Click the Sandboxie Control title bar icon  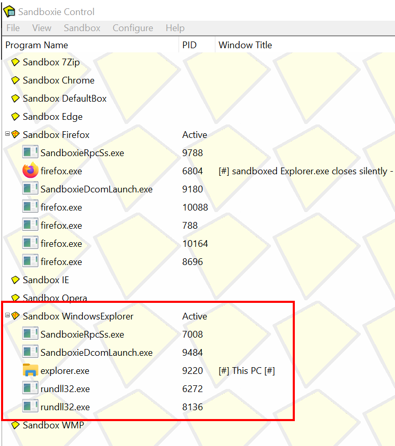(x=9, y=11)
